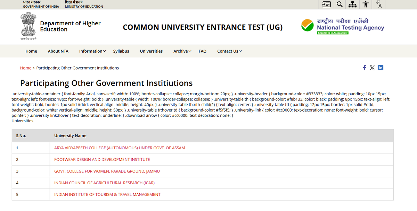Click the Home breadcrumb link
The width and height of the screenshot is (417, 211).
(26, 68)
